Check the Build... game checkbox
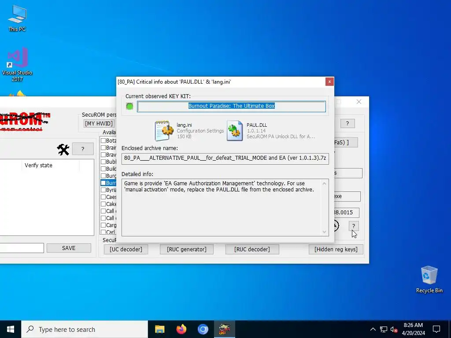The image size is (451, 338). pos(103,169)
